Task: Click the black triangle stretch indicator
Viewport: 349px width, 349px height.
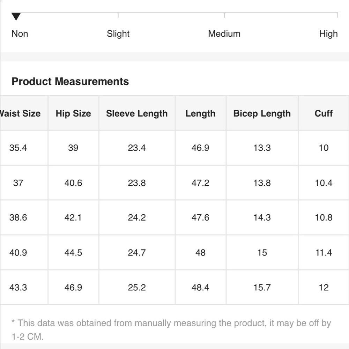Action: (16, 17)
